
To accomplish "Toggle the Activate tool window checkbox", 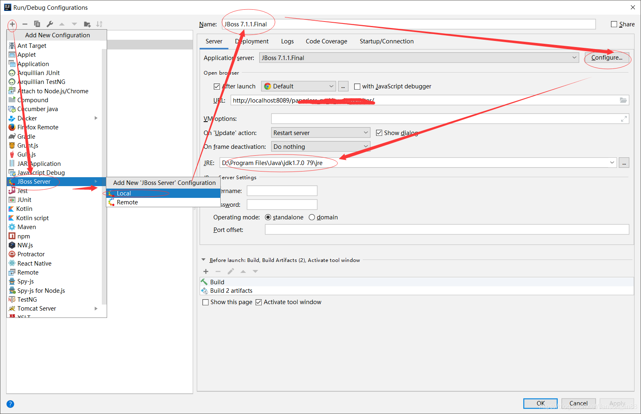I will pyautogui.click(x=258, y=302).
